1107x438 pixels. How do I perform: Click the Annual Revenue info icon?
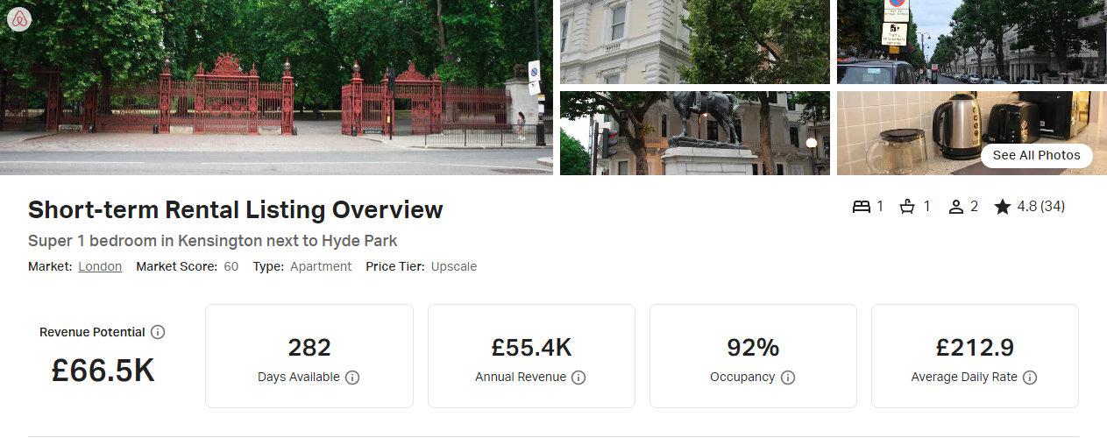(x=578, y=378)
